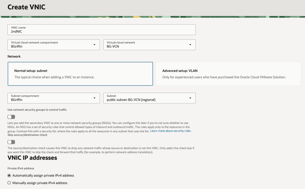Choose the Advanced setup: VLAN option card
Image resolution: width=305 pixels, height=189 pixels.
[228, 74]
